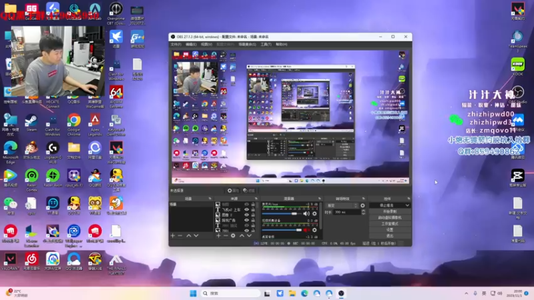Viewport: 534px width, 300px height.
Task: Open source properties gear in Sources toolbar
Action: click(233, 235)
